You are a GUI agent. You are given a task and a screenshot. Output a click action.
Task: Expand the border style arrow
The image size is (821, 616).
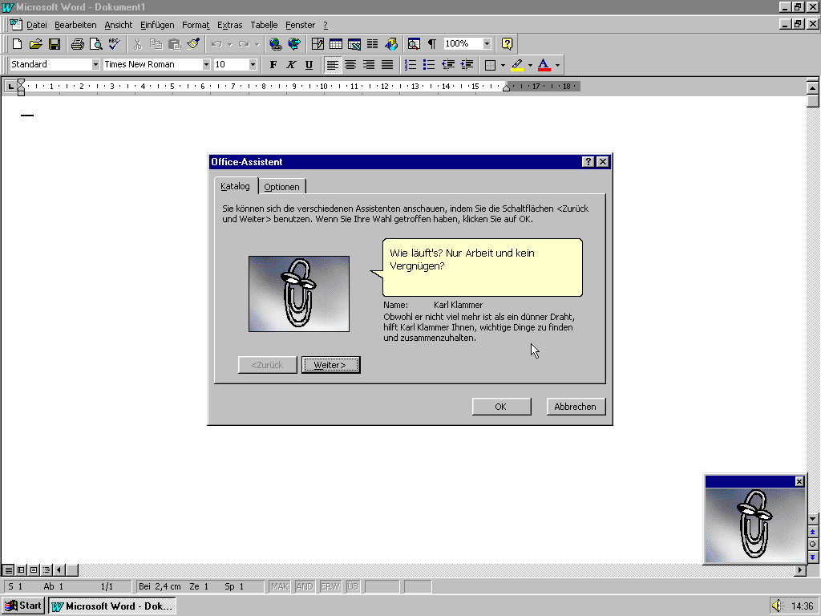(503, 65)
